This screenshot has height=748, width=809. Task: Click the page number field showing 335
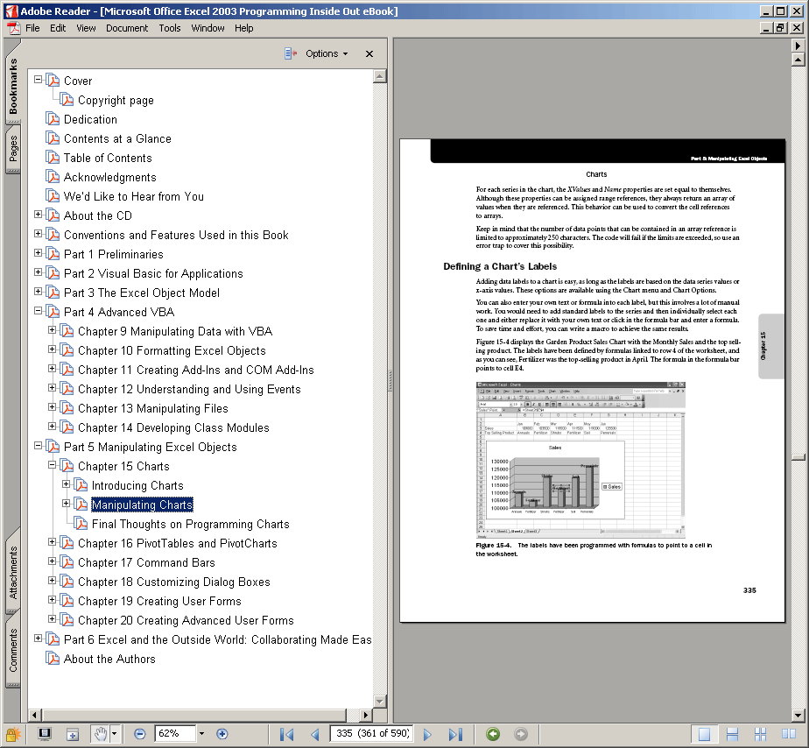tap(372, 733)
